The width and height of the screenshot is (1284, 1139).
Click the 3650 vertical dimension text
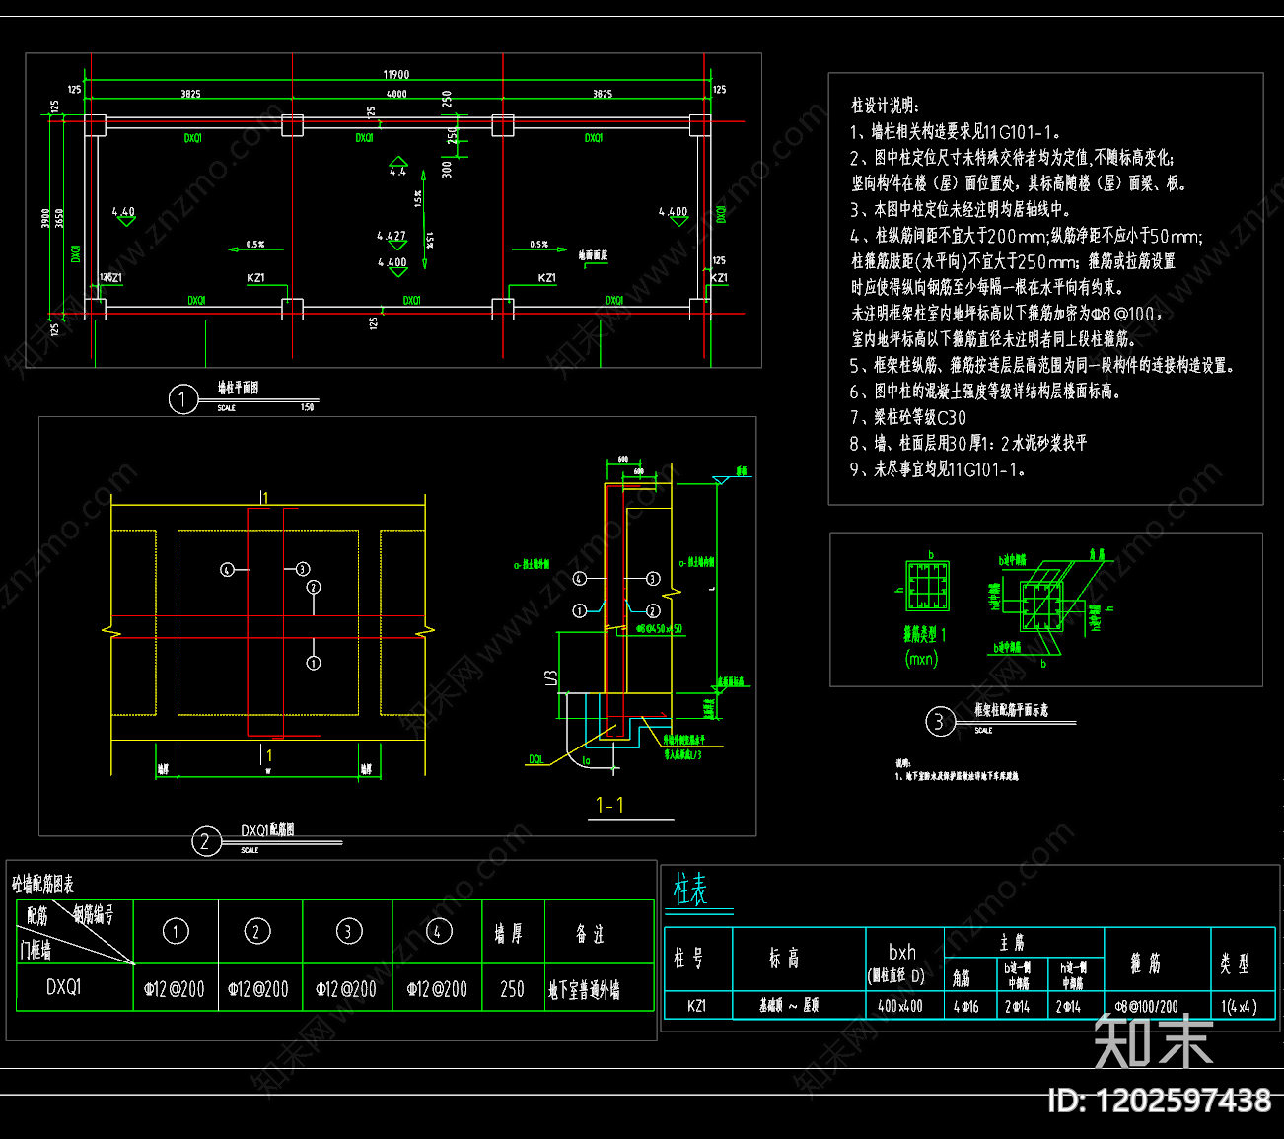tap(59, 218)
